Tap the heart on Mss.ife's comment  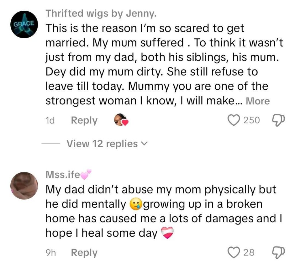point(235,253)
